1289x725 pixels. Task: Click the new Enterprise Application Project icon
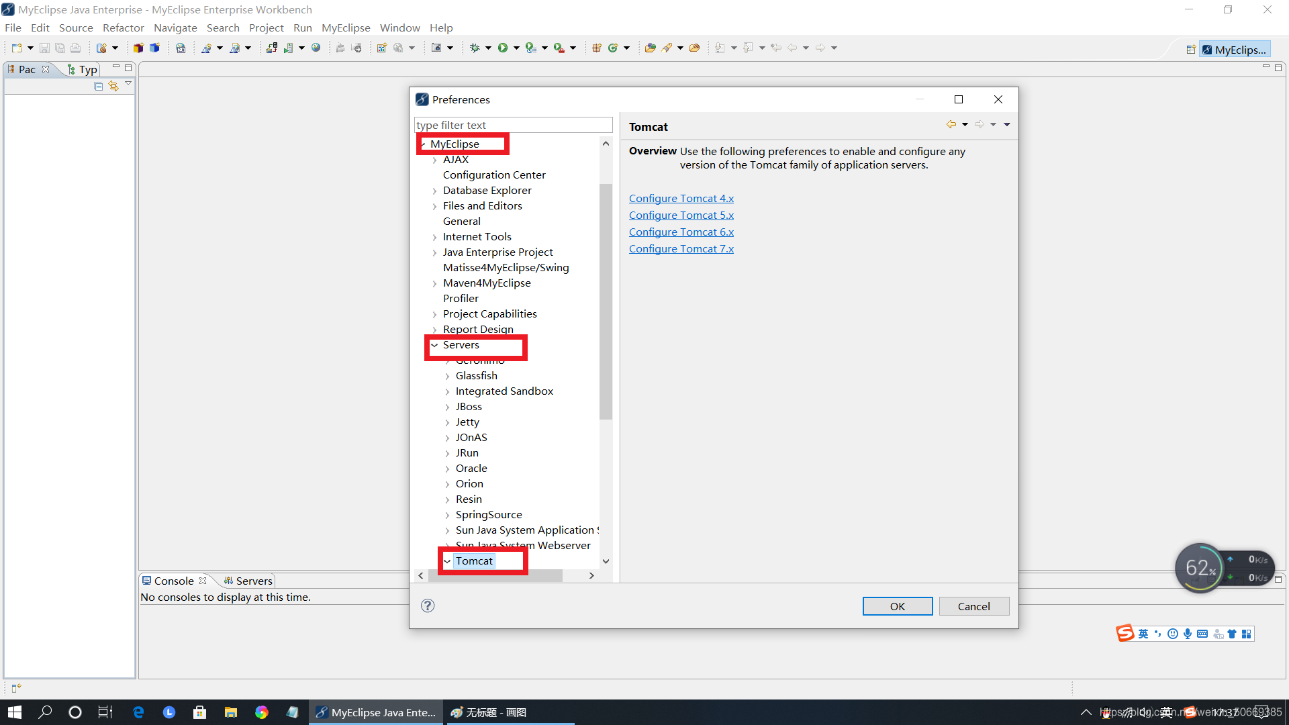[138, 48]
